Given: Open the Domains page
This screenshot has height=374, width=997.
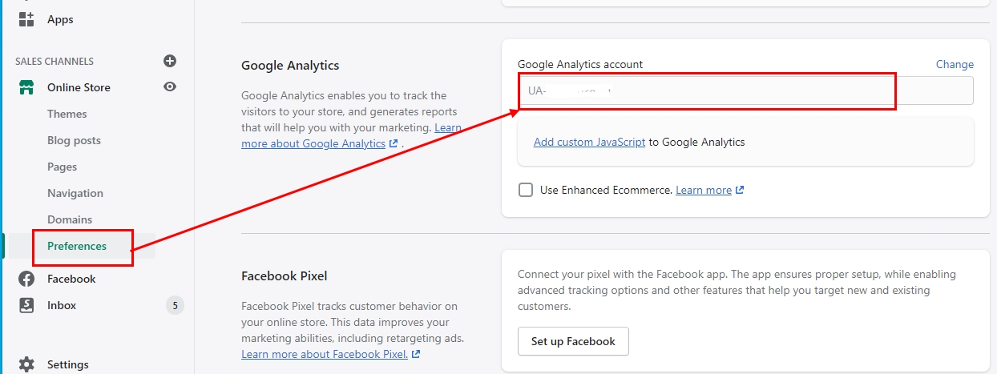Looking at the screenshot, I should (x=70, y=219).
